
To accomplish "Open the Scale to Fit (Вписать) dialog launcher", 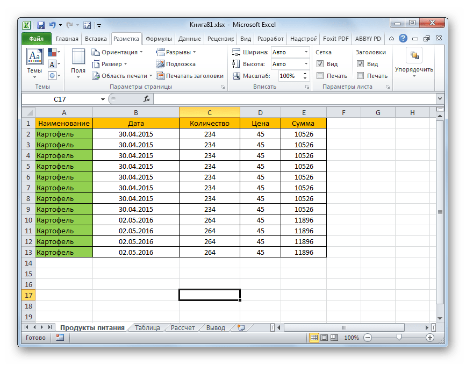I will tap(307, 87).
